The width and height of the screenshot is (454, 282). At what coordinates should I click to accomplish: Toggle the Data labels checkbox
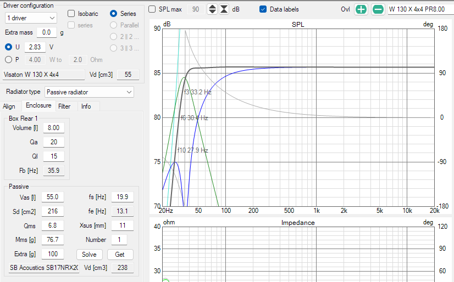click(x=263, y=9)
